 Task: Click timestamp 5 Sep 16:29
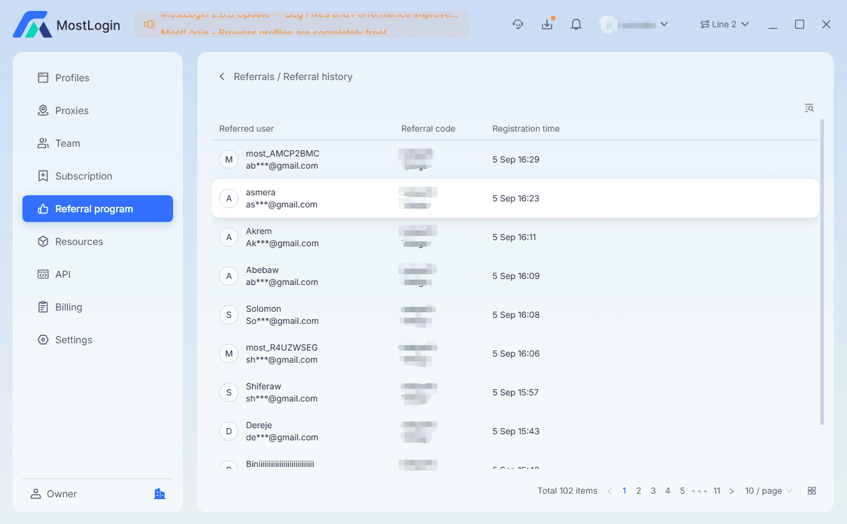coord(516,160)
